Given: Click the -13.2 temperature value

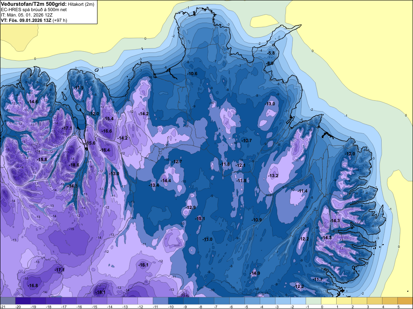Looking at the screenshot, I should point(273,176).
